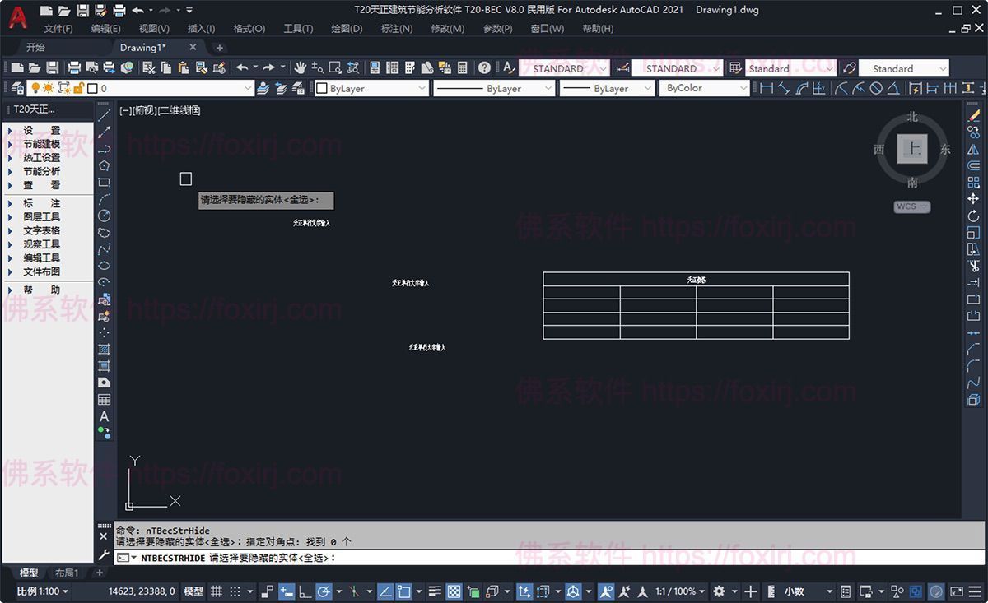Click the WCS button under view cube
988x603 pixels.
912,206
